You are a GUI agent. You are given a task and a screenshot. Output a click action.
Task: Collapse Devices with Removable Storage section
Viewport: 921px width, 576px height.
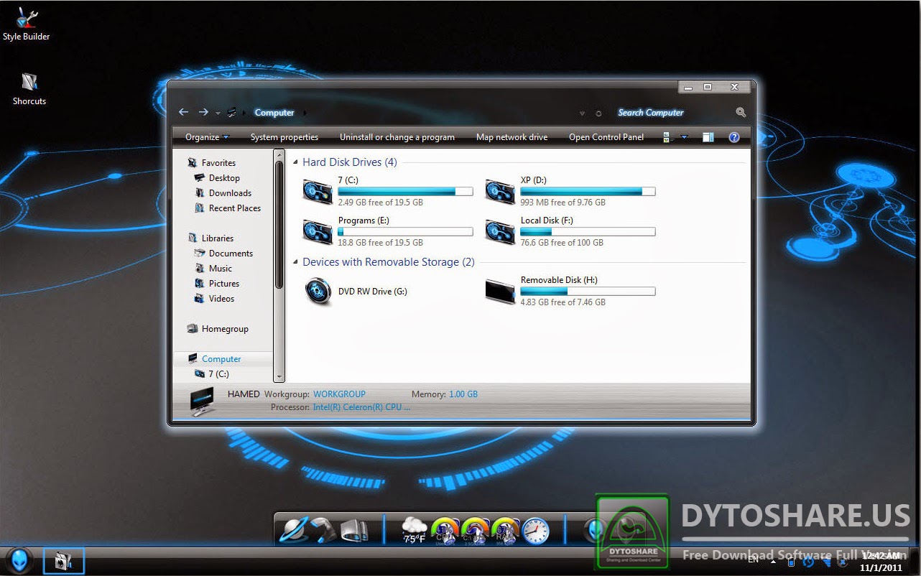[296, 262]
